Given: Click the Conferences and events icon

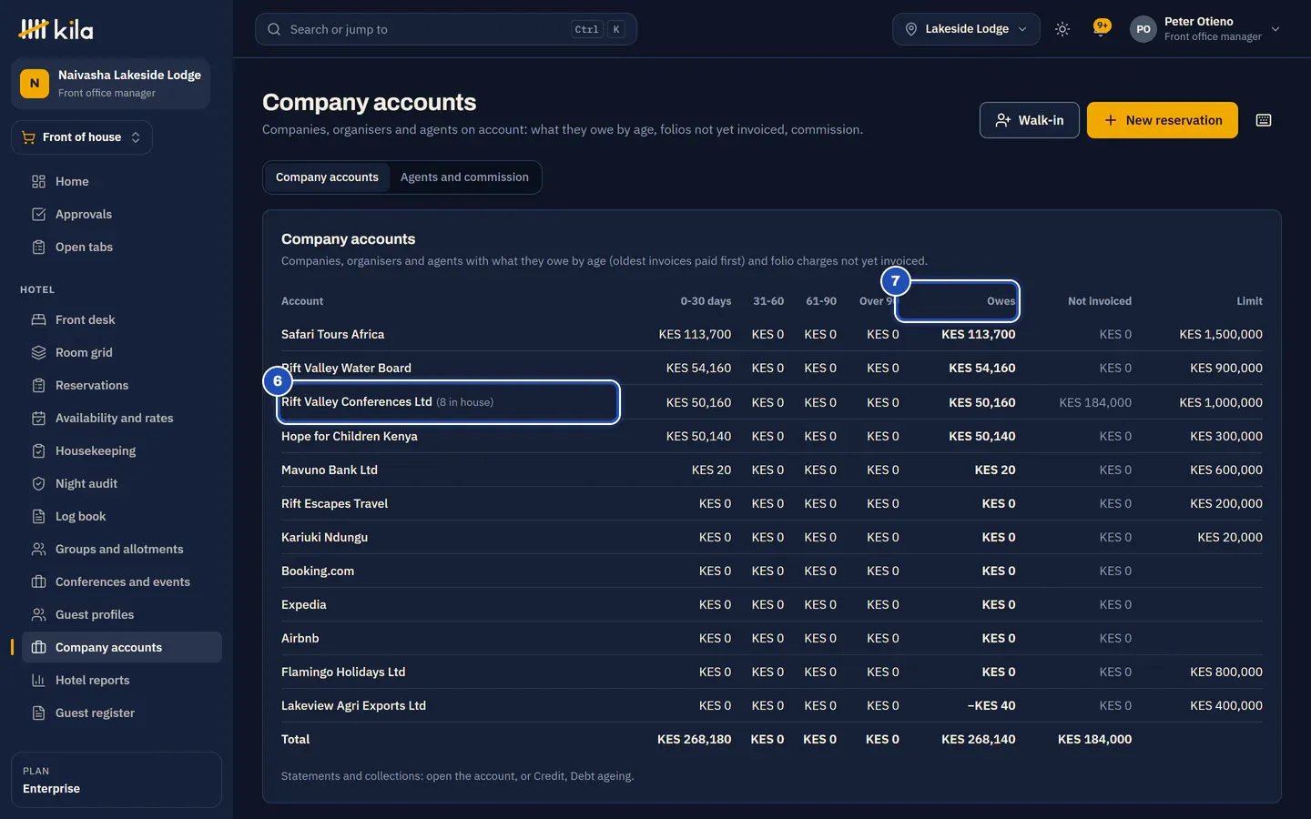Looking at the screenshot, I should [38, 581].
